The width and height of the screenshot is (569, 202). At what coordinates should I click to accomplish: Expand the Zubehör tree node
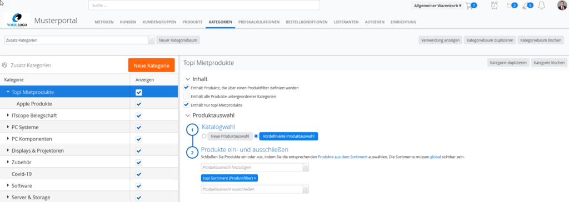coord(8,162)
